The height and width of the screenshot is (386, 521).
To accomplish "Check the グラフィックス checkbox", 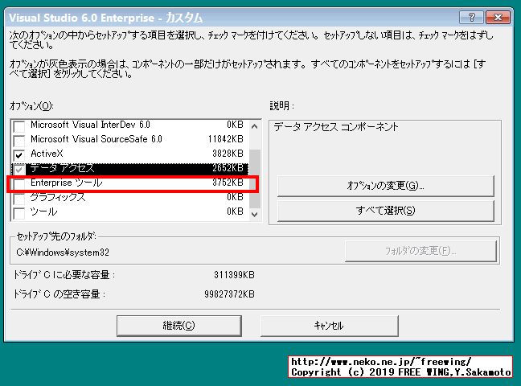I will coord(19,199).
